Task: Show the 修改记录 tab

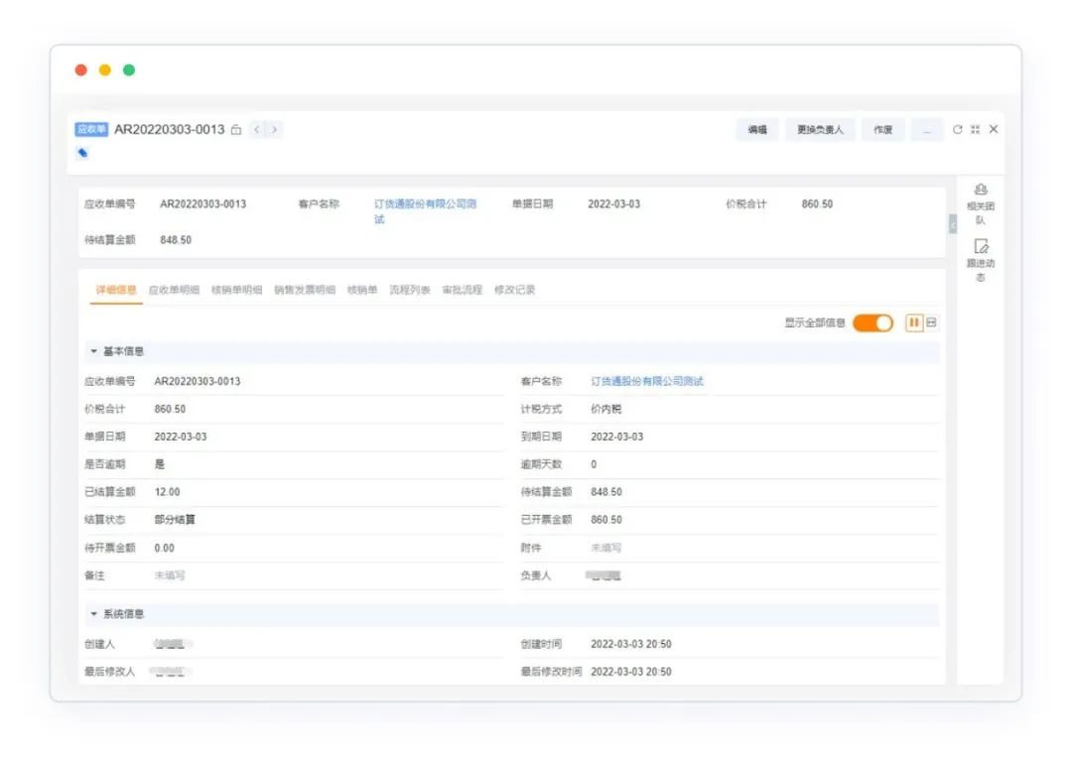Action: [x=515, y=290]
